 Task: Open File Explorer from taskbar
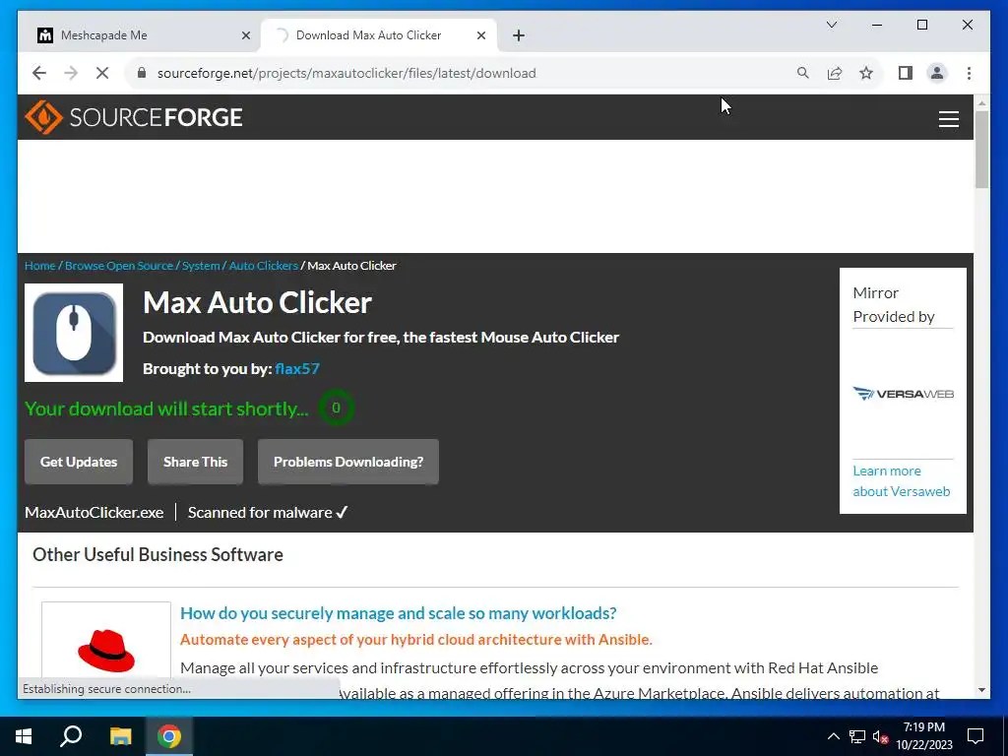click(x=120, y=736)
